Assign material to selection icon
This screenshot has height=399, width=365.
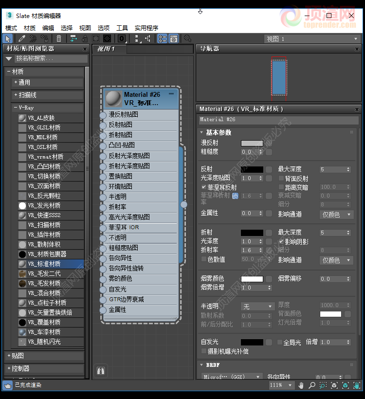point(44,38)
